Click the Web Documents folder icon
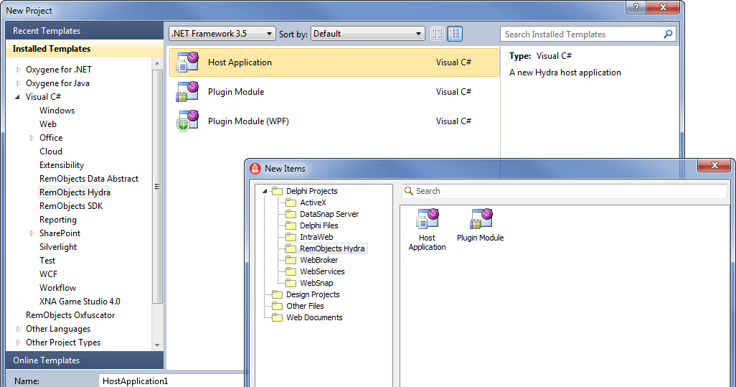 click(x=278, y=317)
